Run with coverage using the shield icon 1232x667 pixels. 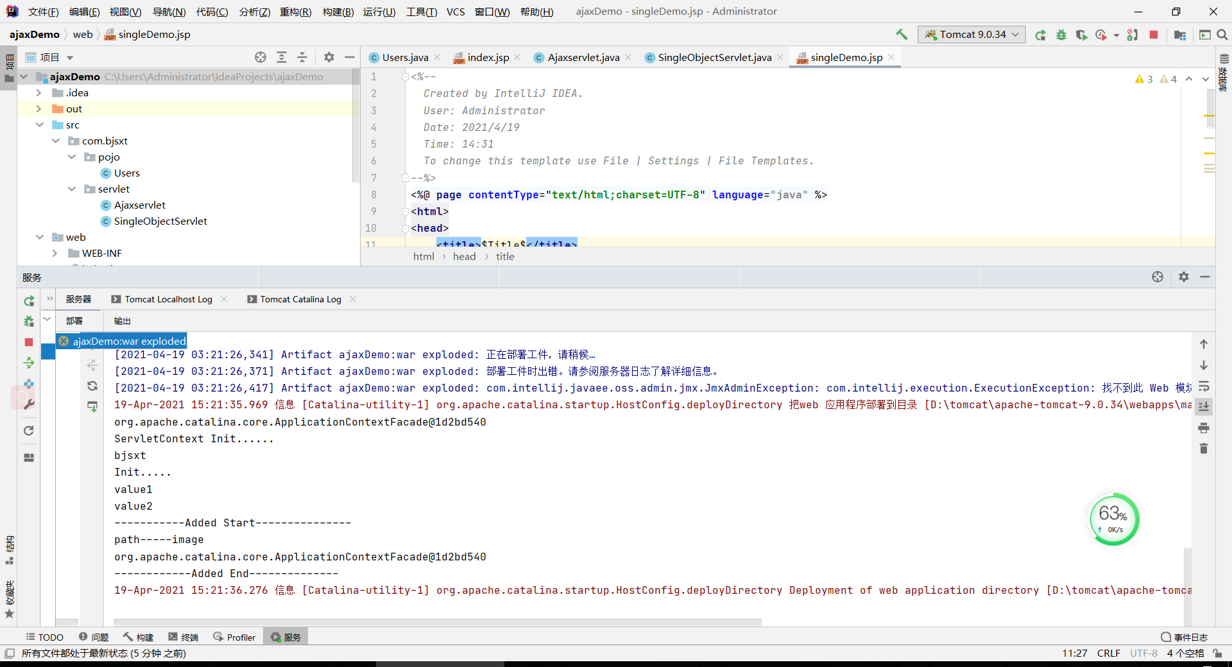coord(1082,35)
